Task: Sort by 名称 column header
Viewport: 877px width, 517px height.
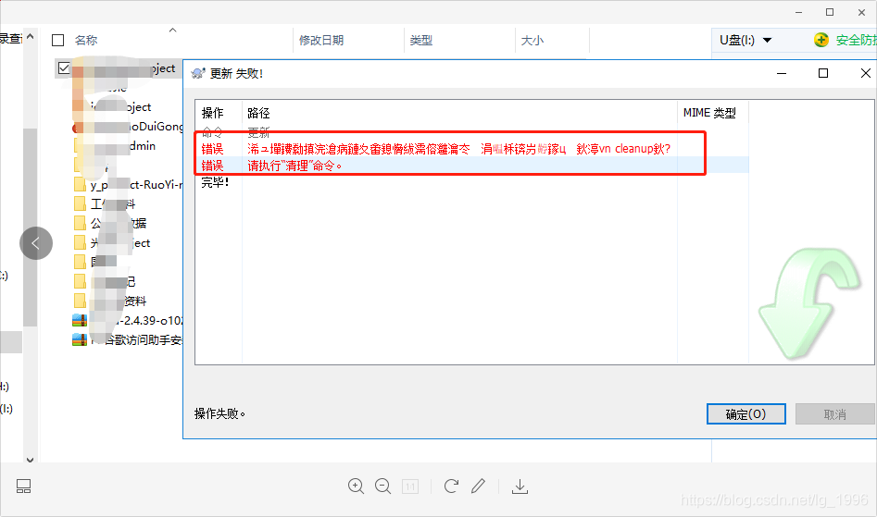Action: [86, 40]
